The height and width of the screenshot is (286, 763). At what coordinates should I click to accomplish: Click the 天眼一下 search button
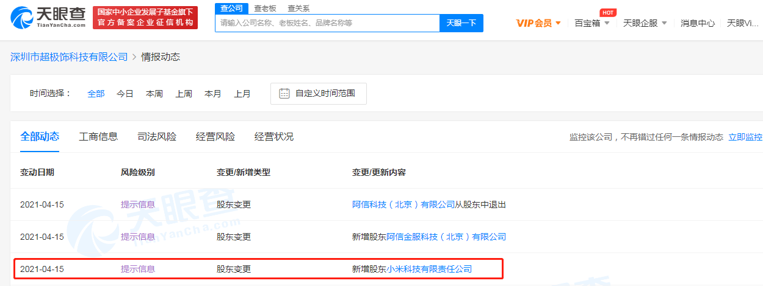(x=461, y=23)
